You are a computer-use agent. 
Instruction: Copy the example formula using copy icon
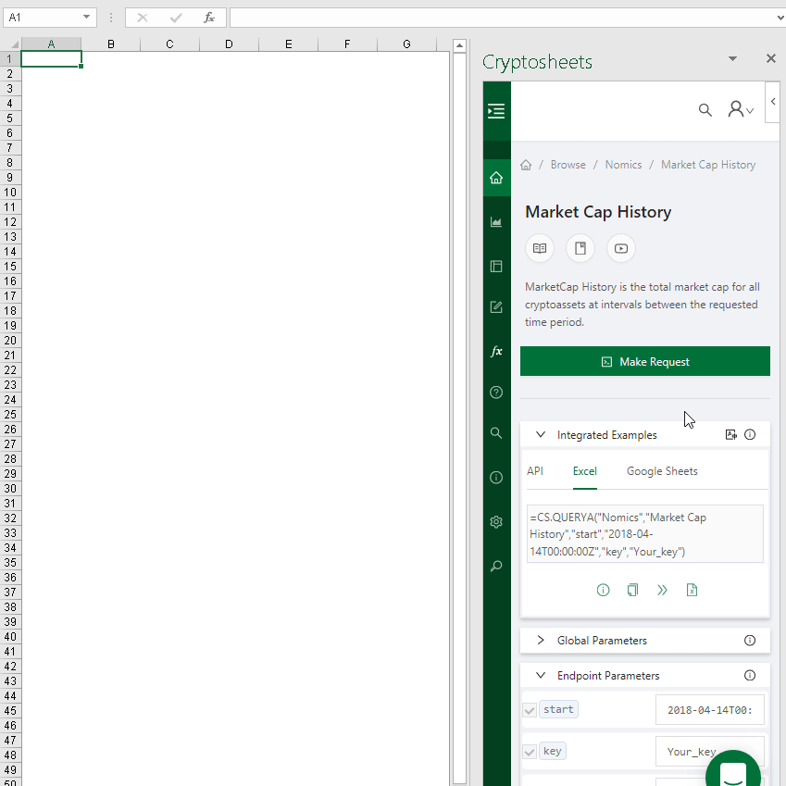coord(632,590)
